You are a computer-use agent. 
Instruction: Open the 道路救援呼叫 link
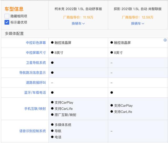pyautogui.click(x=36, y=82)
